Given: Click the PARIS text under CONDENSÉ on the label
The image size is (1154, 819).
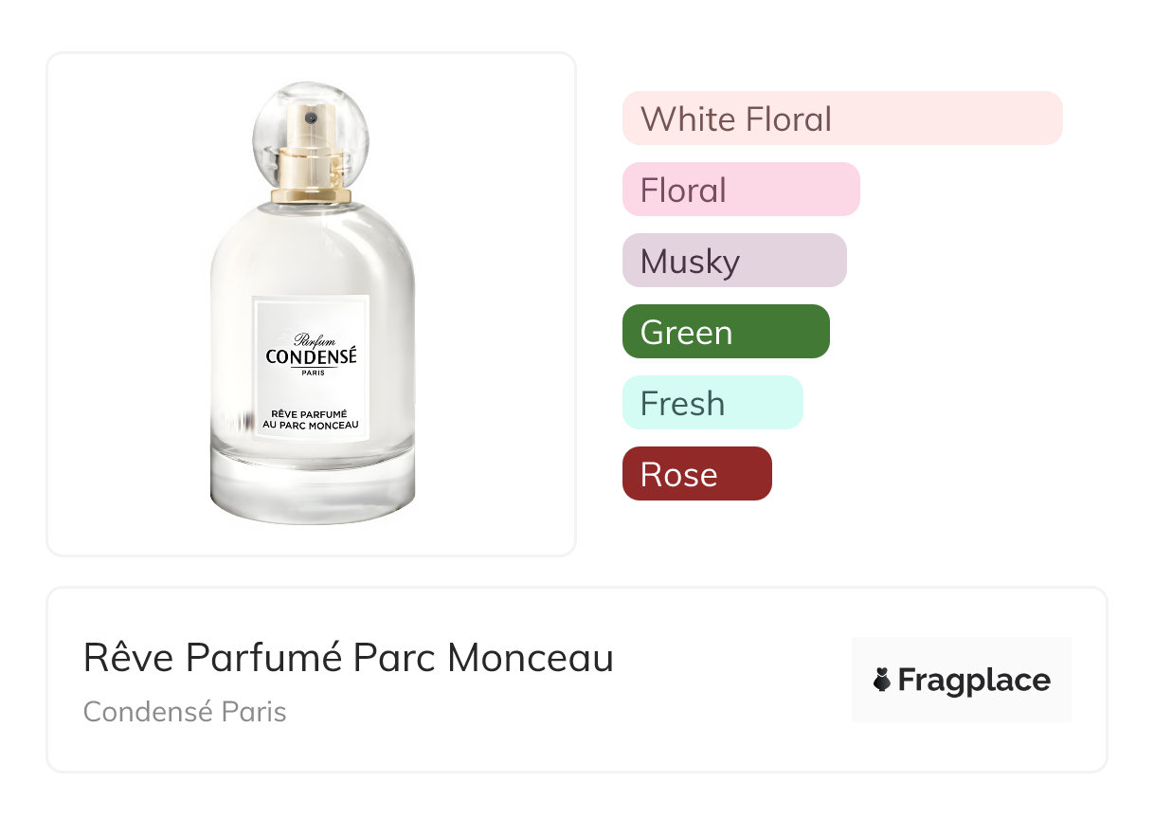Looking at the screenshot, I should tap(312, 373).
